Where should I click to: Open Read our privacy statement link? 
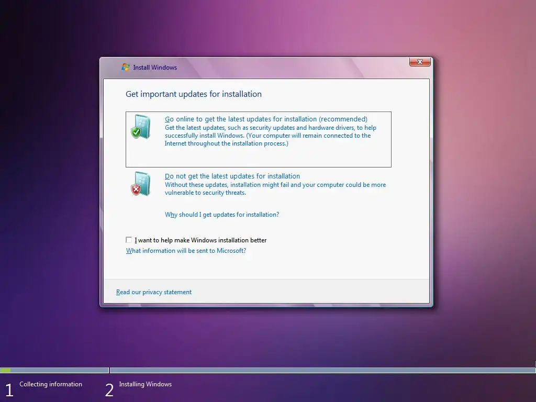point(154,292)
